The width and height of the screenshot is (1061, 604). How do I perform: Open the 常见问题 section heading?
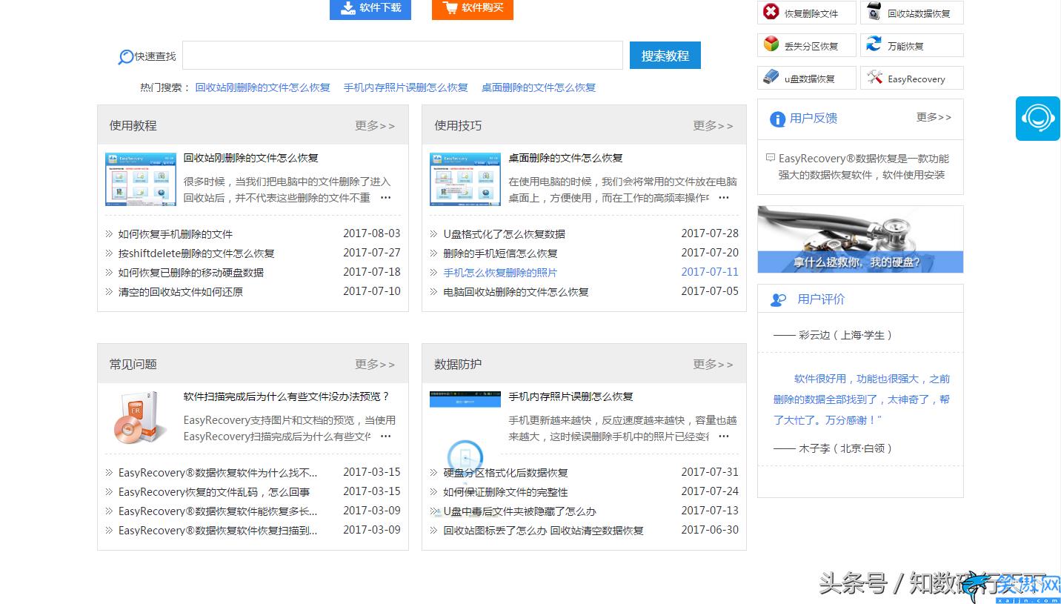[x=133, y=365]
